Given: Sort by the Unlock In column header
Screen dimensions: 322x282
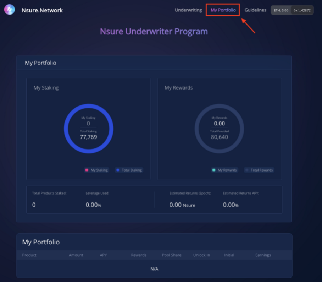Looking at the screenshot, I should click(x=201, y=255).
